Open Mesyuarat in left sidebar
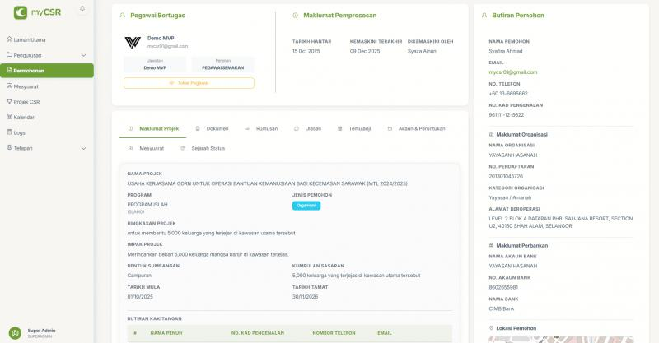659x343 pixels. click(x=26, y=86)
